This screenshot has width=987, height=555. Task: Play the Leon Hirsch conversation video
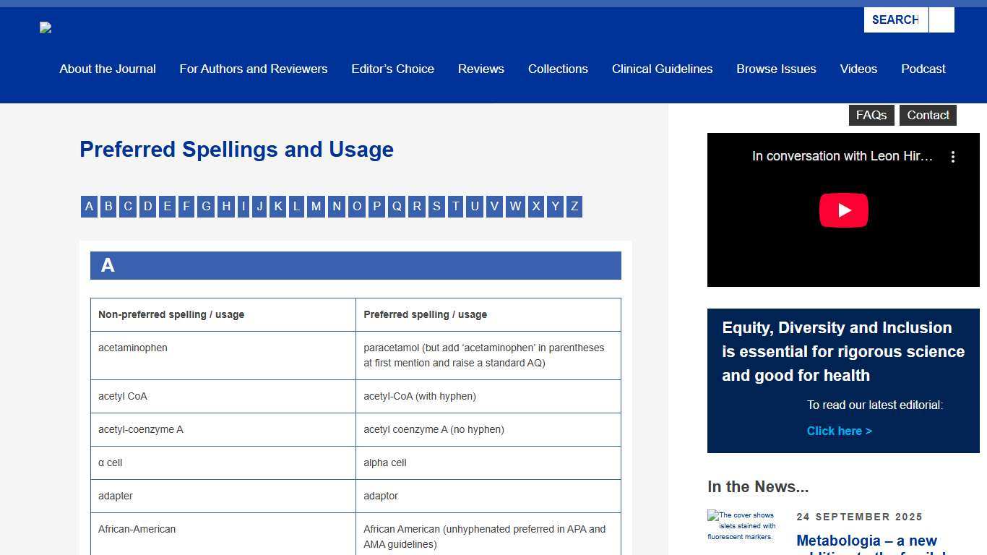coord(843,210)
